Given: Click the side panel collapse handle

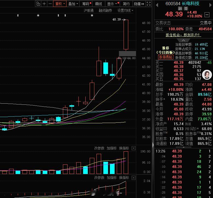Looking at the screenshot, I should (153, 145).
